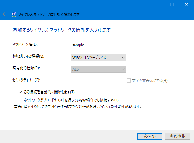194x143 pixels.
Task: Click the privacy warning text line
Action: [78, 107]
